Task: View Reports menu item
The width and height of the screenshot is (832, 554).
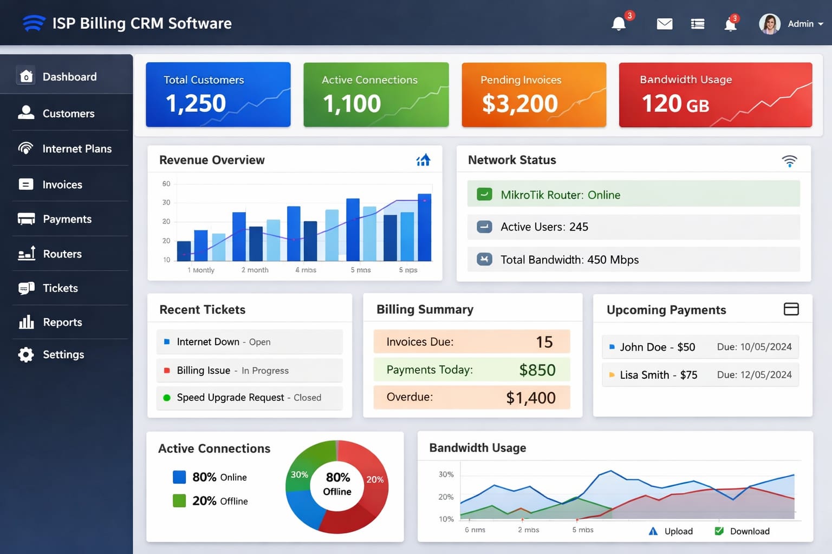Action: (x=67, y=322)
